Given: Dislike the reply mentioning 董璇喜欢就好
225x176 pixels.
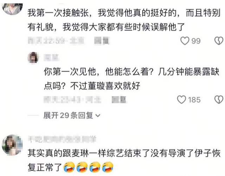Looking at the screenshot, I should tap(219, 100).
